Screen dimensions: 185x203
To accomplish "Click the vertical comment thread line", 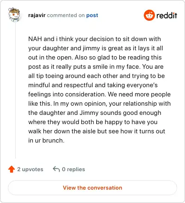I will click(x=15, y=91).
